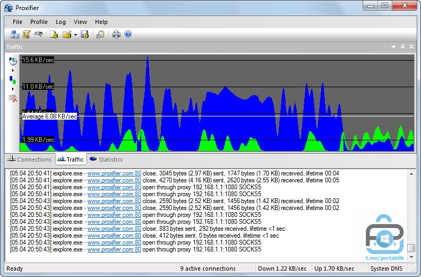Click "0 bytes received" log text
Viewport: 421px width, 277px height.
coord(219,236)
